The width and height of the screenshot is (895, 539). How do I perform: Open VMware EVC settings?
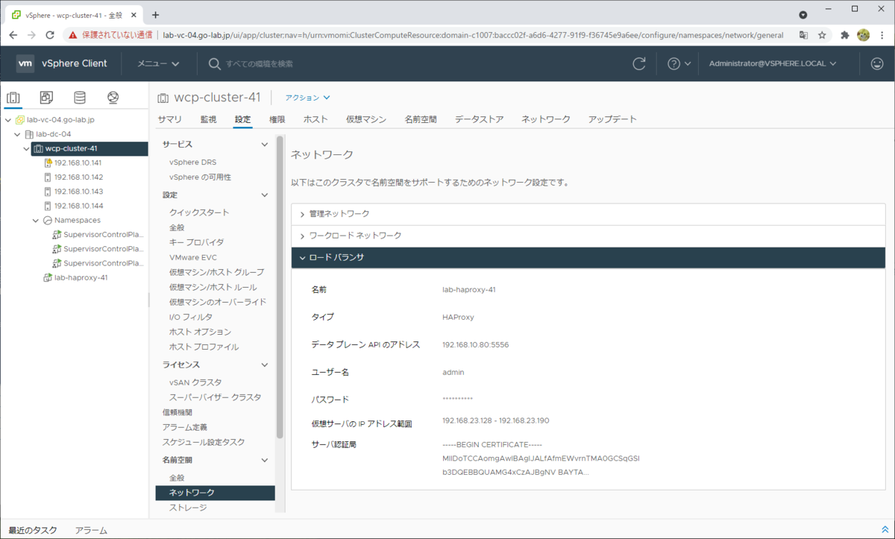point(193,257)
